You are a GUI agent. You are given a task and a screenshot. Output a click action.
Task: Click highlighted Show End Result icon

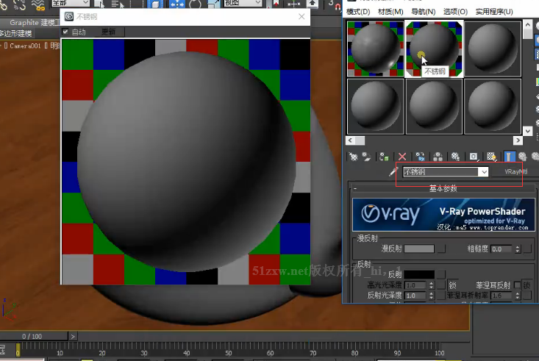point(508,157)
